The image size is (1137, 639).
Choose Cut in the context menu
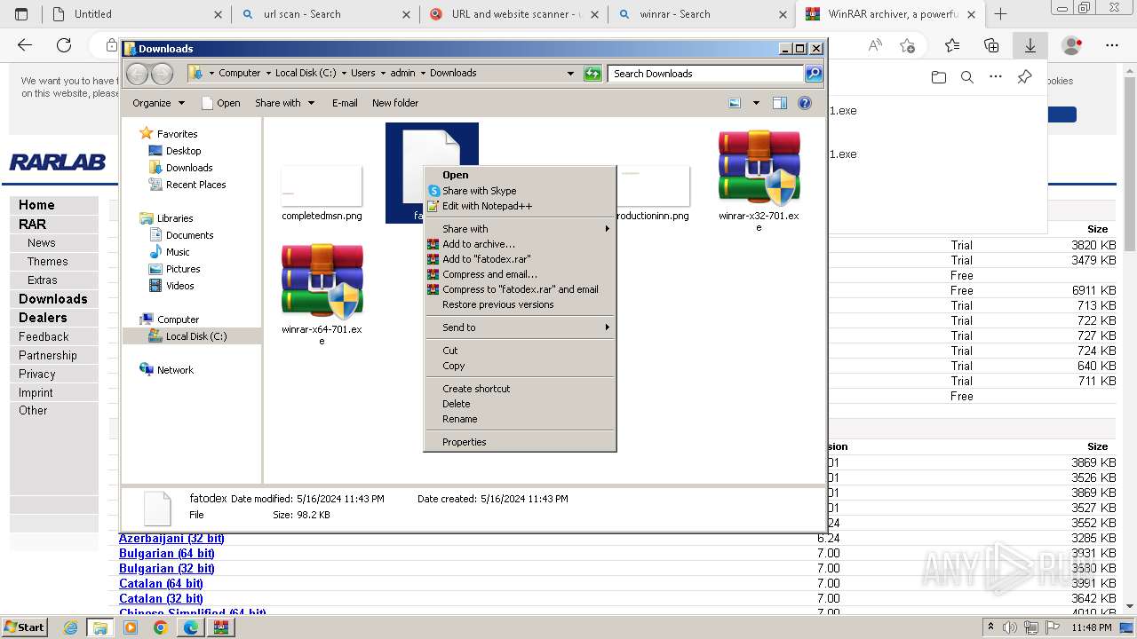(x=520, y=351)
